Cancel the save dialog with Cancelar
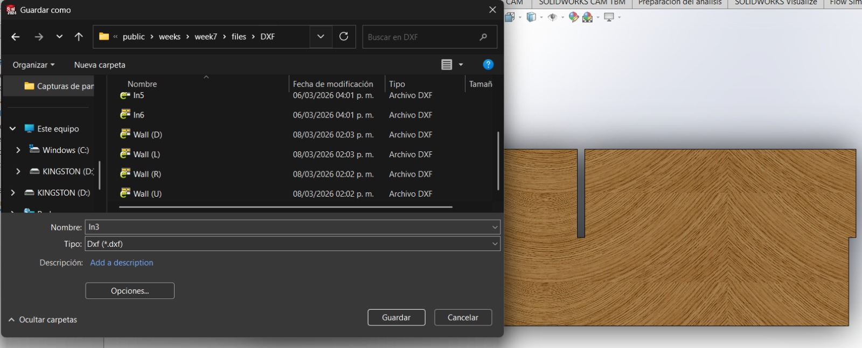 [x=463, y=317]
